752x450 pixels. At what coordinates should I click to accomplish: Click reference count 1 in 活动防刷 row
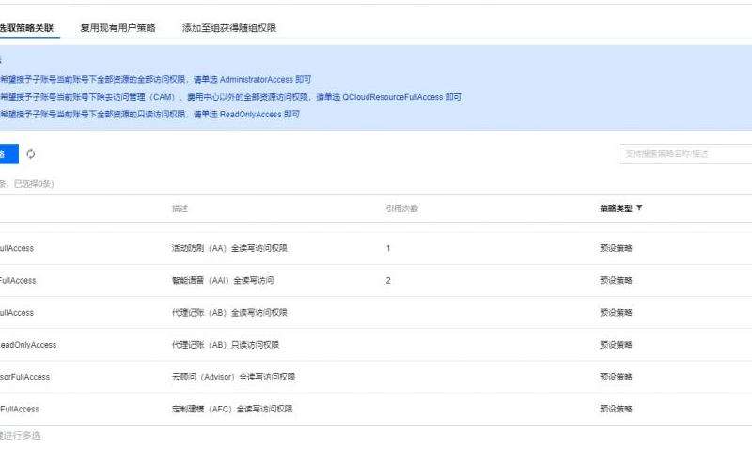point(388,248)
